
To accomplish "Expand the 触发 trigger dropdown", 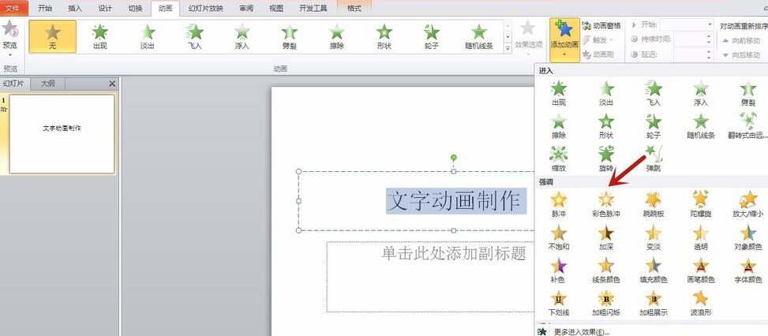I will 598,39.
